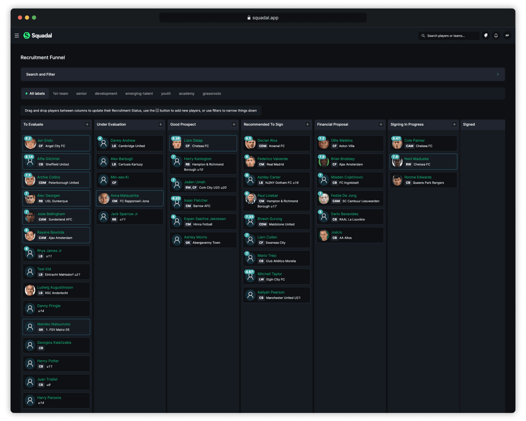Expand Search and Filter via chevron arrow
526x421 pixels.
(498, 74)
